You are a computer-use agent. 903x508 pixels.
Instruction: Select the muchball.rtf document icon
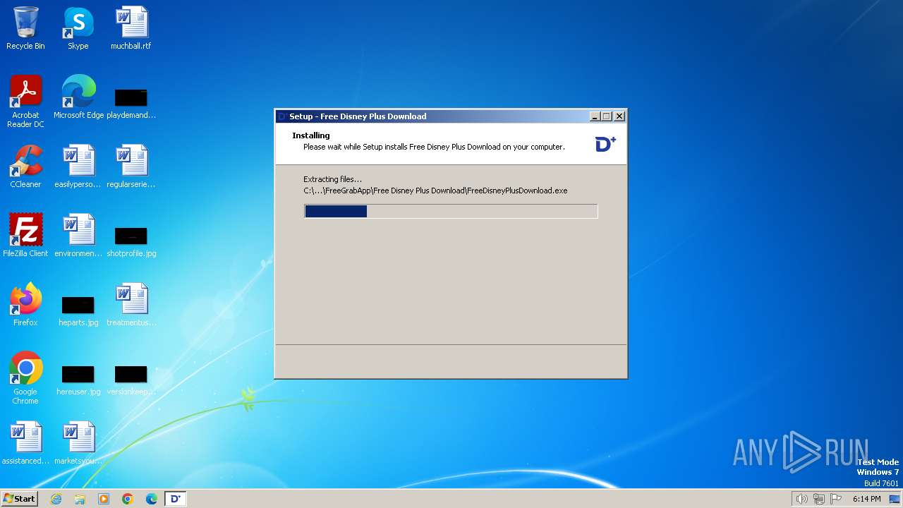[x=131, y=28]
